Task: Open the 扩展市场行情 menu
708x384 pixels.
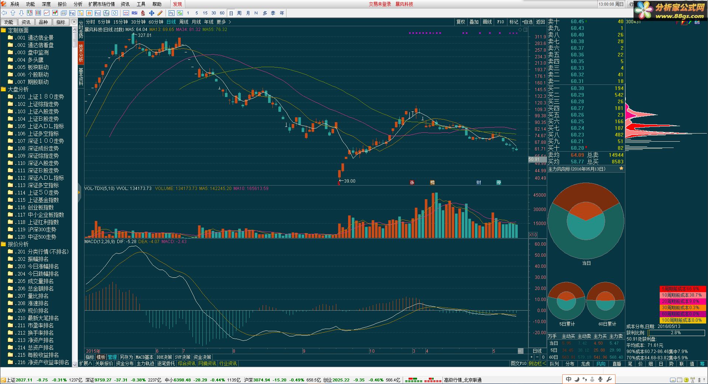Action: click(101, 4)
